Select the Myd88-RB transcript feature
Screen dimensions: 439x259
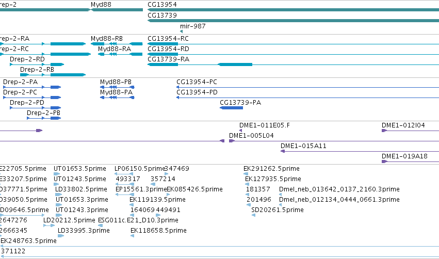pos(117,44)
